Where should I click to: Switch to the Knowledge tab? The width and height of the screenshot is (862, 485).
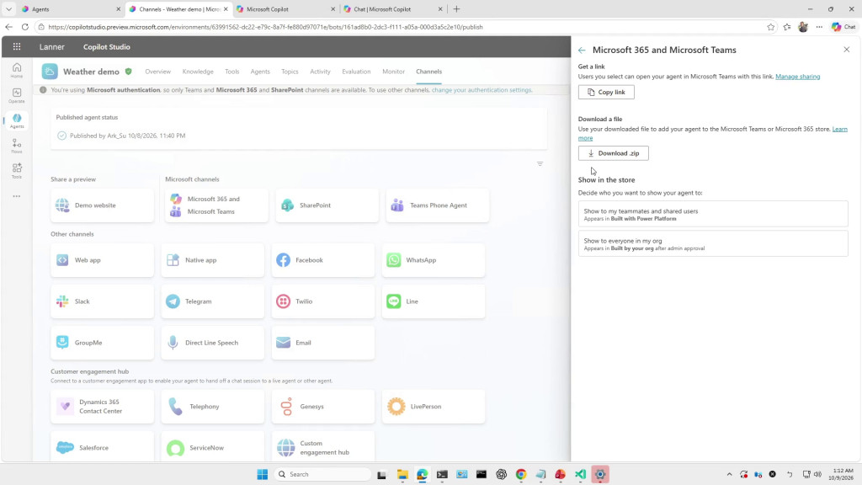198,72
